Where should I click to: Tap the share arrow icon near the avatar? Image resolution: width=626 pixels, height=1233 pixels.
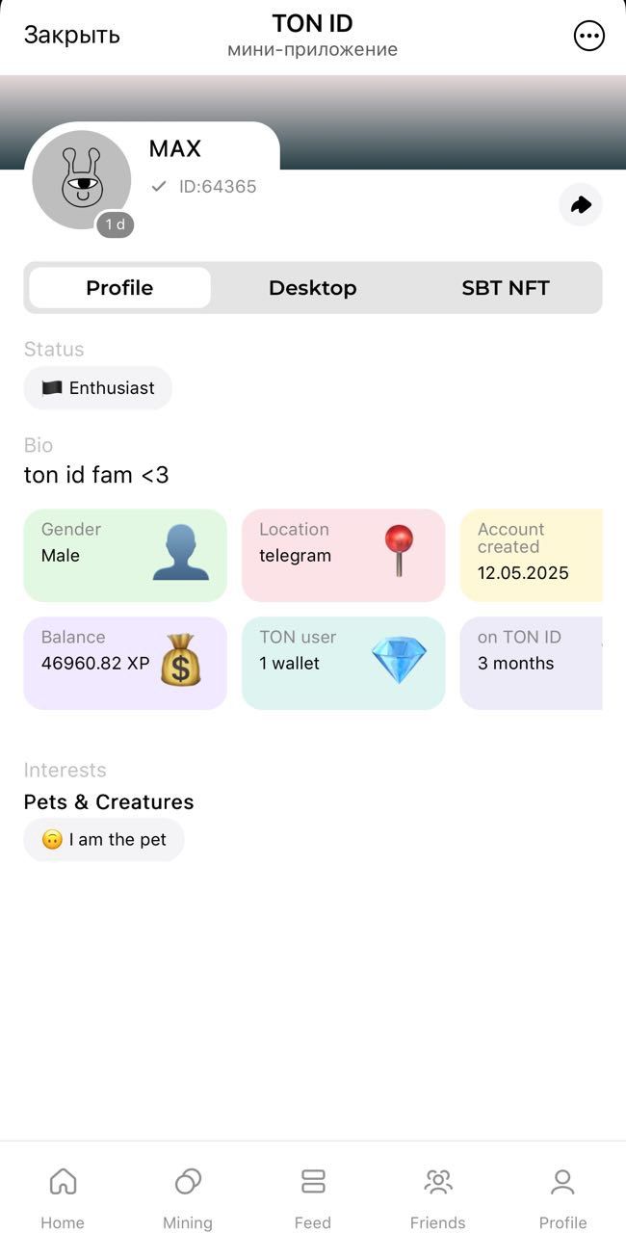[581, 205]
